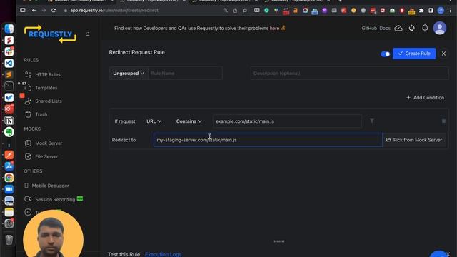The width and height of the screenshot is (457, 257).
Task: Click Add Condition button
Action: pyautogui.click(x=426, y=98)
